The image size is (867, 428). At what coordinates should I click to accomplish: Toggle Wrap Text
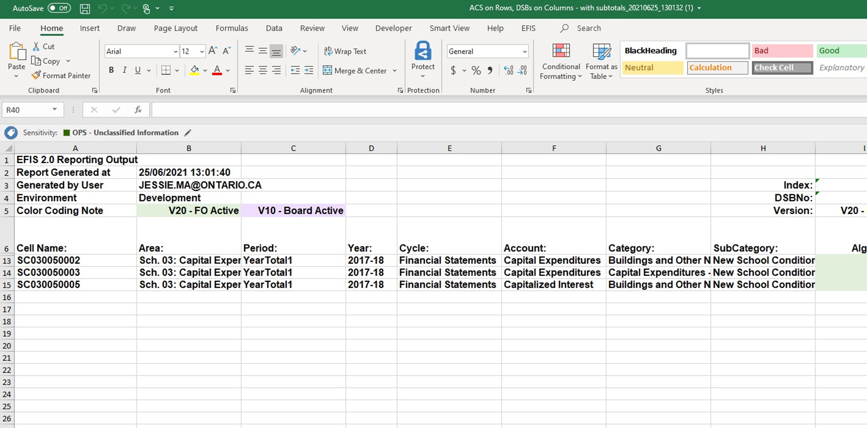pyautogui.click(x=345, y=51)
